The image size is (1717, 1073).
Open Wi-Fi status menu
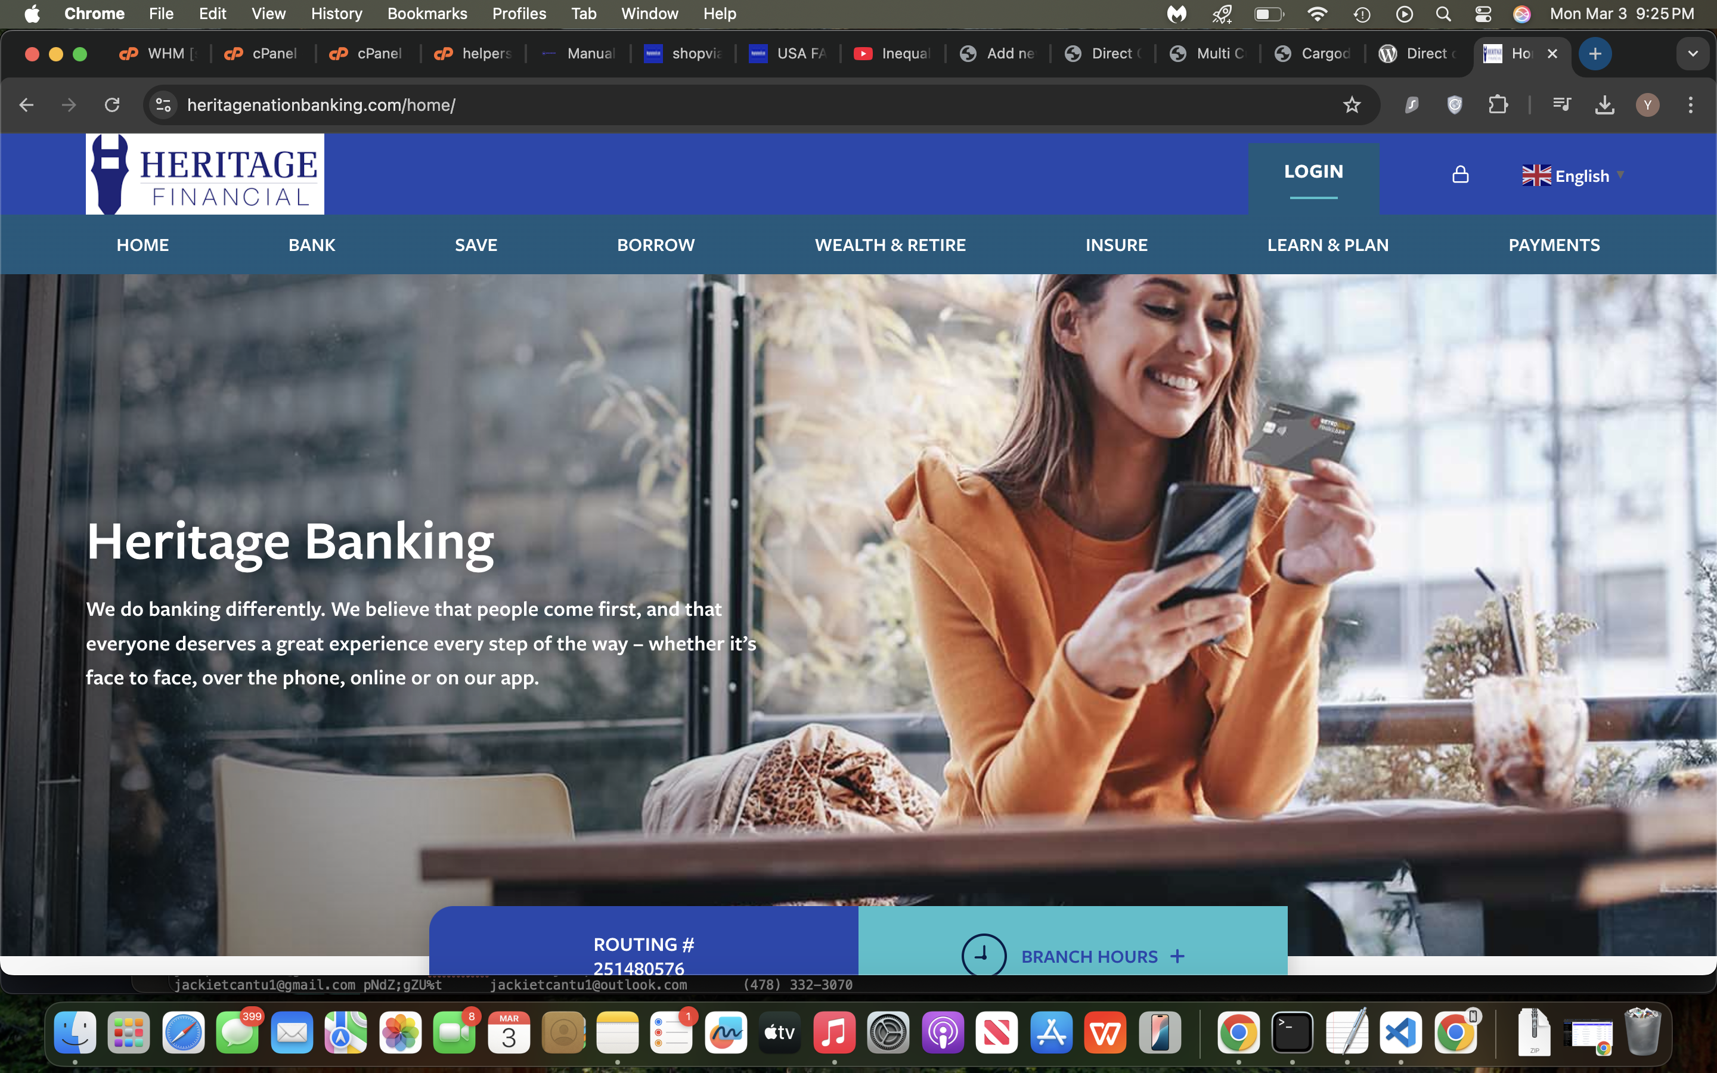[1317, 14]
